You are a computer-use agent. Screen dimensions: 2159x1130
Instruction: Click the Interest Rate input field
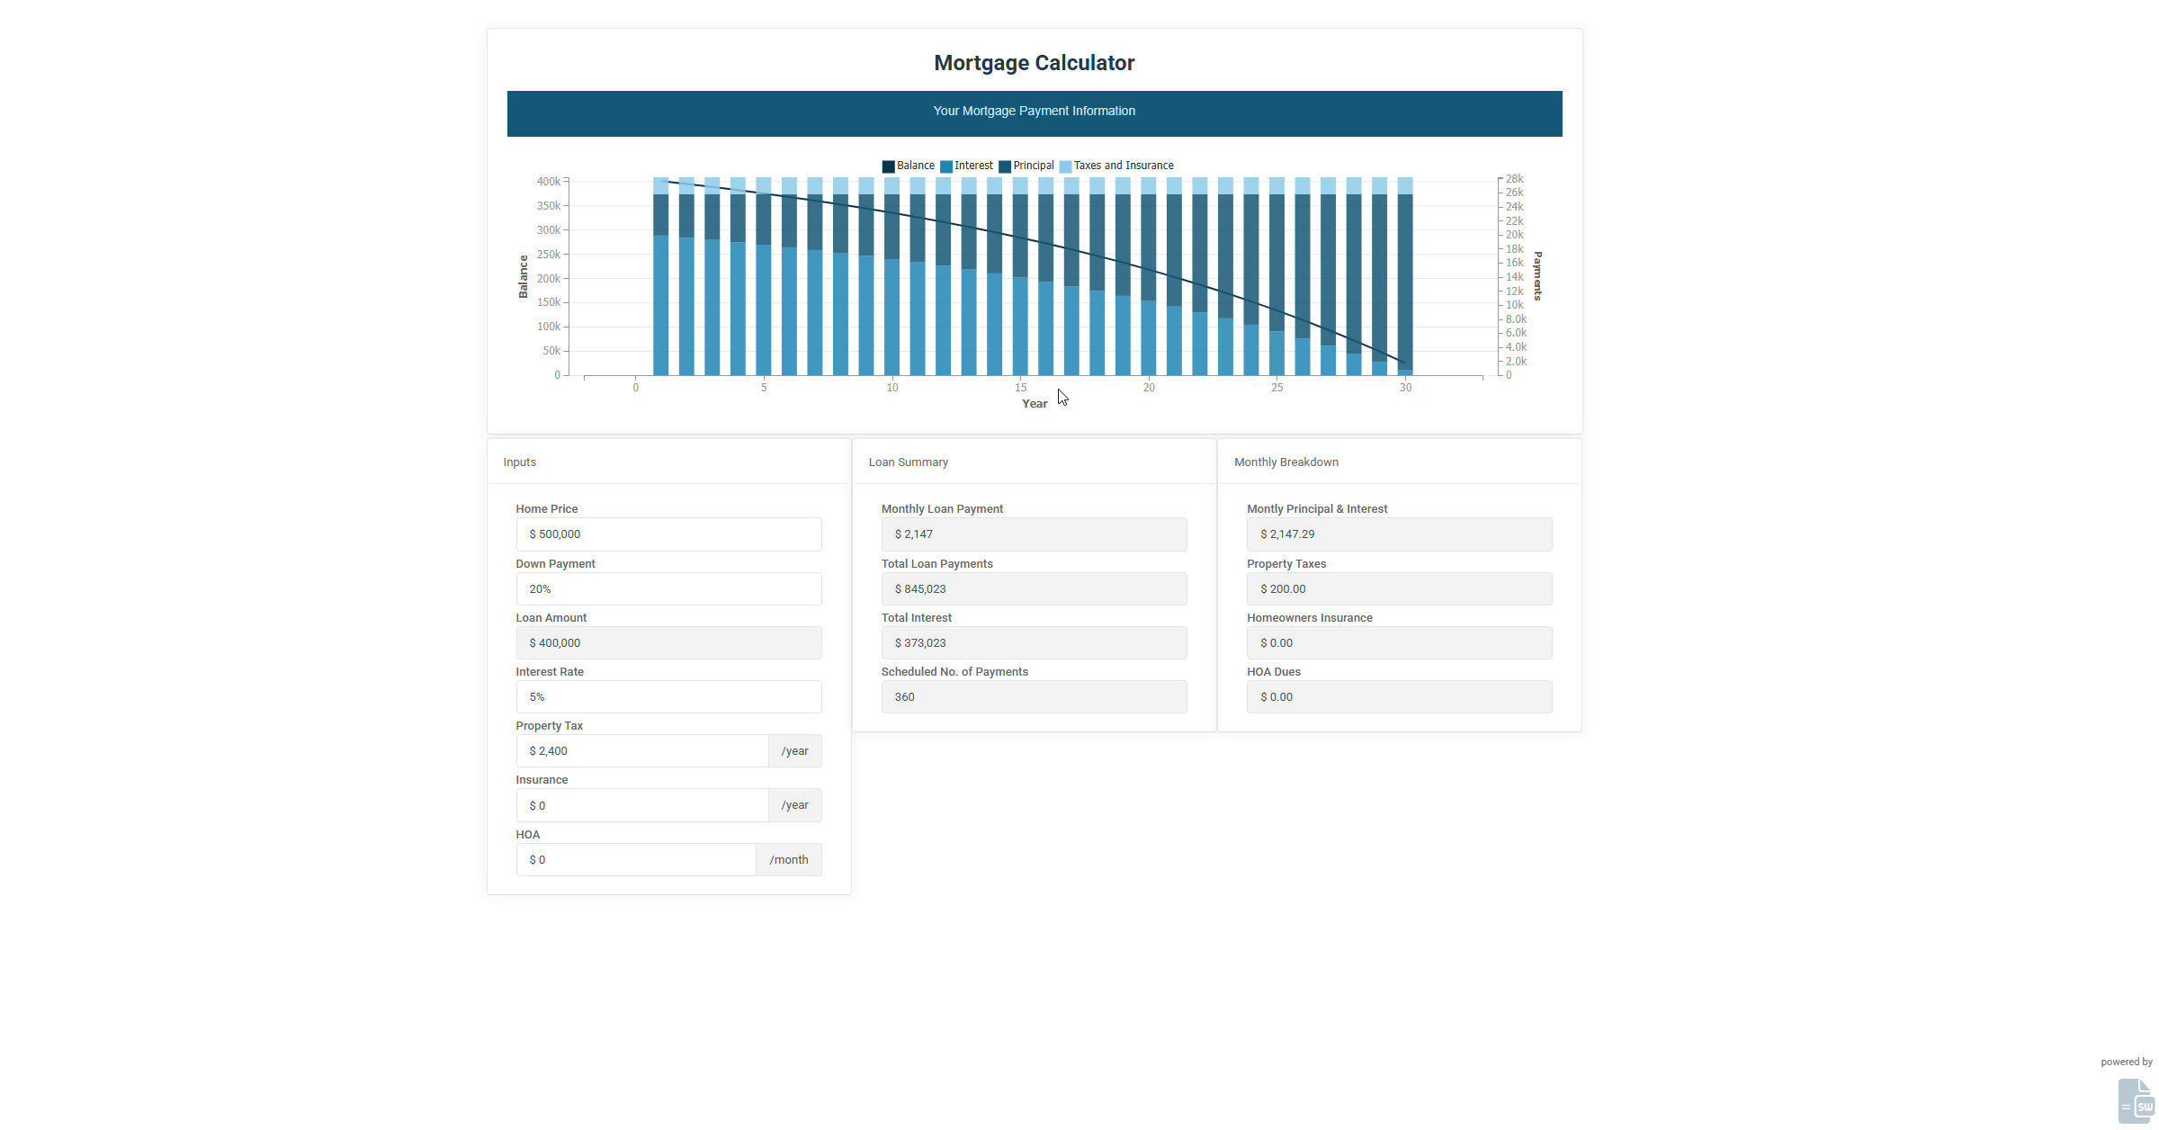click(668, 697)
